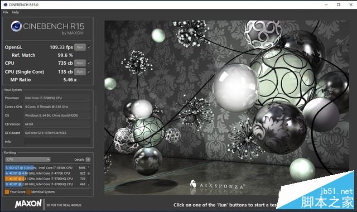Select ranking row Intel Core i7-7700HQ CPU
The image size is (357, 212).
pos(45,179)
